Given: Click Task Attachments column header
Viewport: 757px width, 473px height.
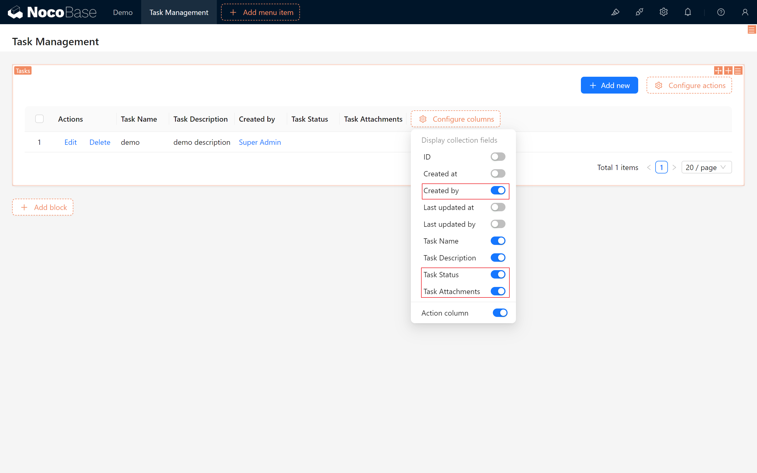Looking at the screenshot, I should tap(373, 119).
